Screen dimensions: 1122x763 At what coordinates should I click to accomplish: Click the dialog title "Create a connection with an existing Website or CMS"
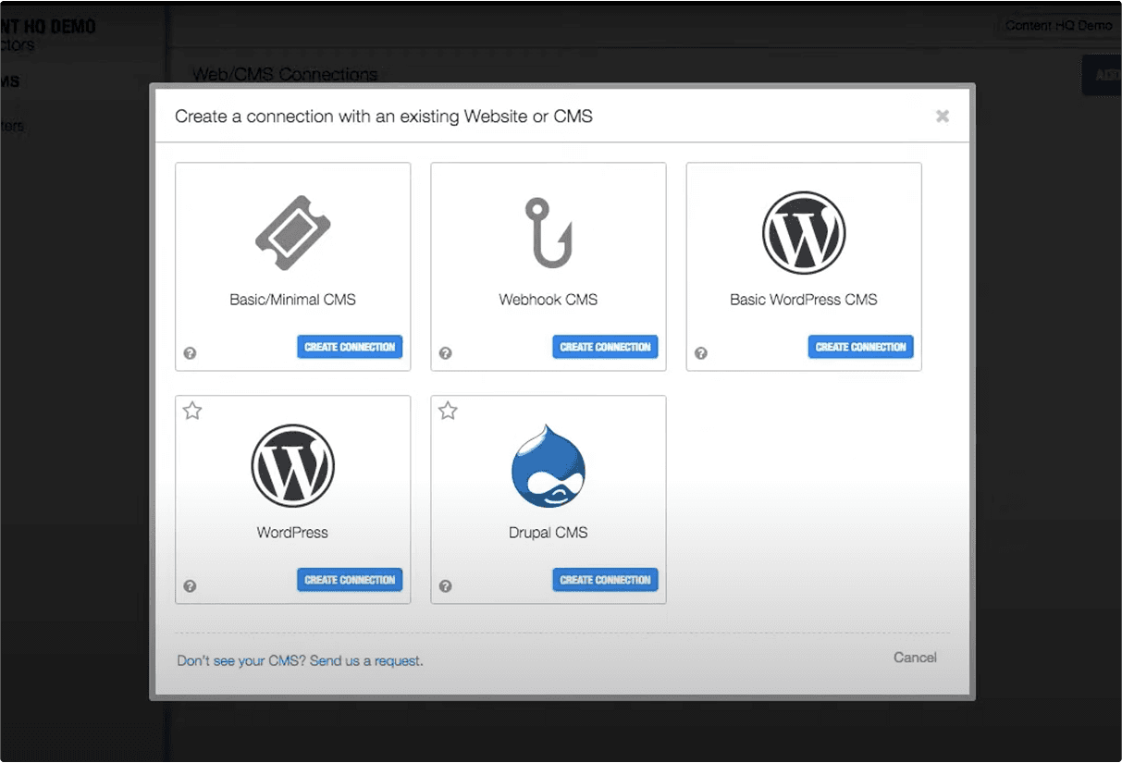point(384,117)
